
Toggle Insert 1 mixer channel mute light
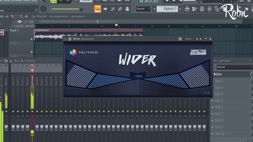click(13, 111)
